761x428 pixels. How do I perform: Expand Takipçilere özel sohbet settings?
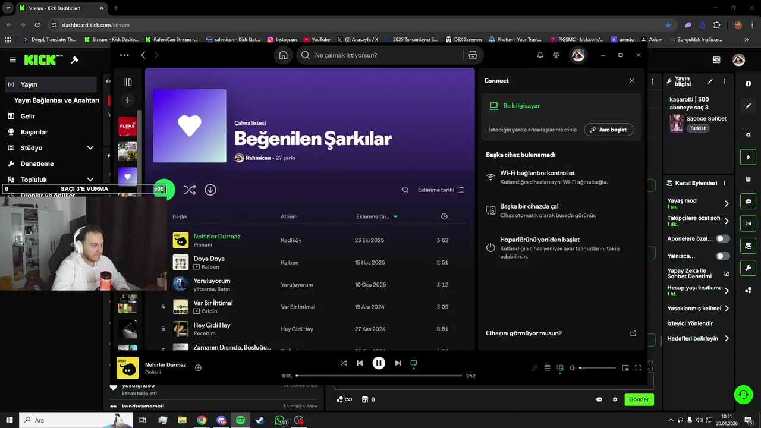(727, 221)
